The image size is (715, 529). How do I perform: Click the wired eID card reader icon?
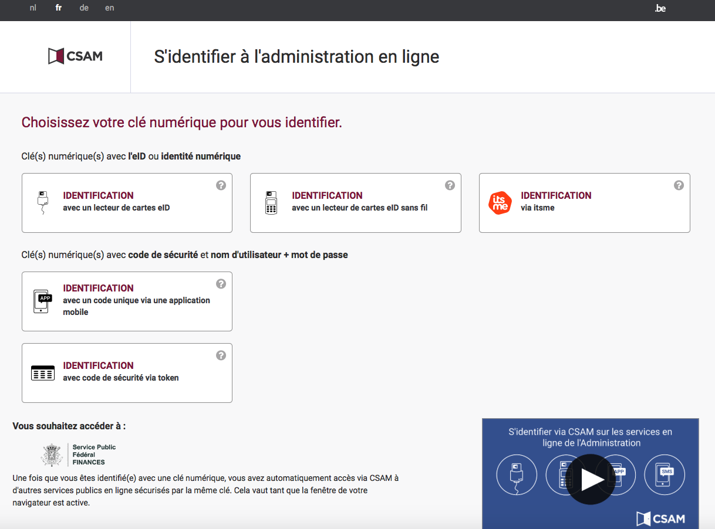click(42, 202)
